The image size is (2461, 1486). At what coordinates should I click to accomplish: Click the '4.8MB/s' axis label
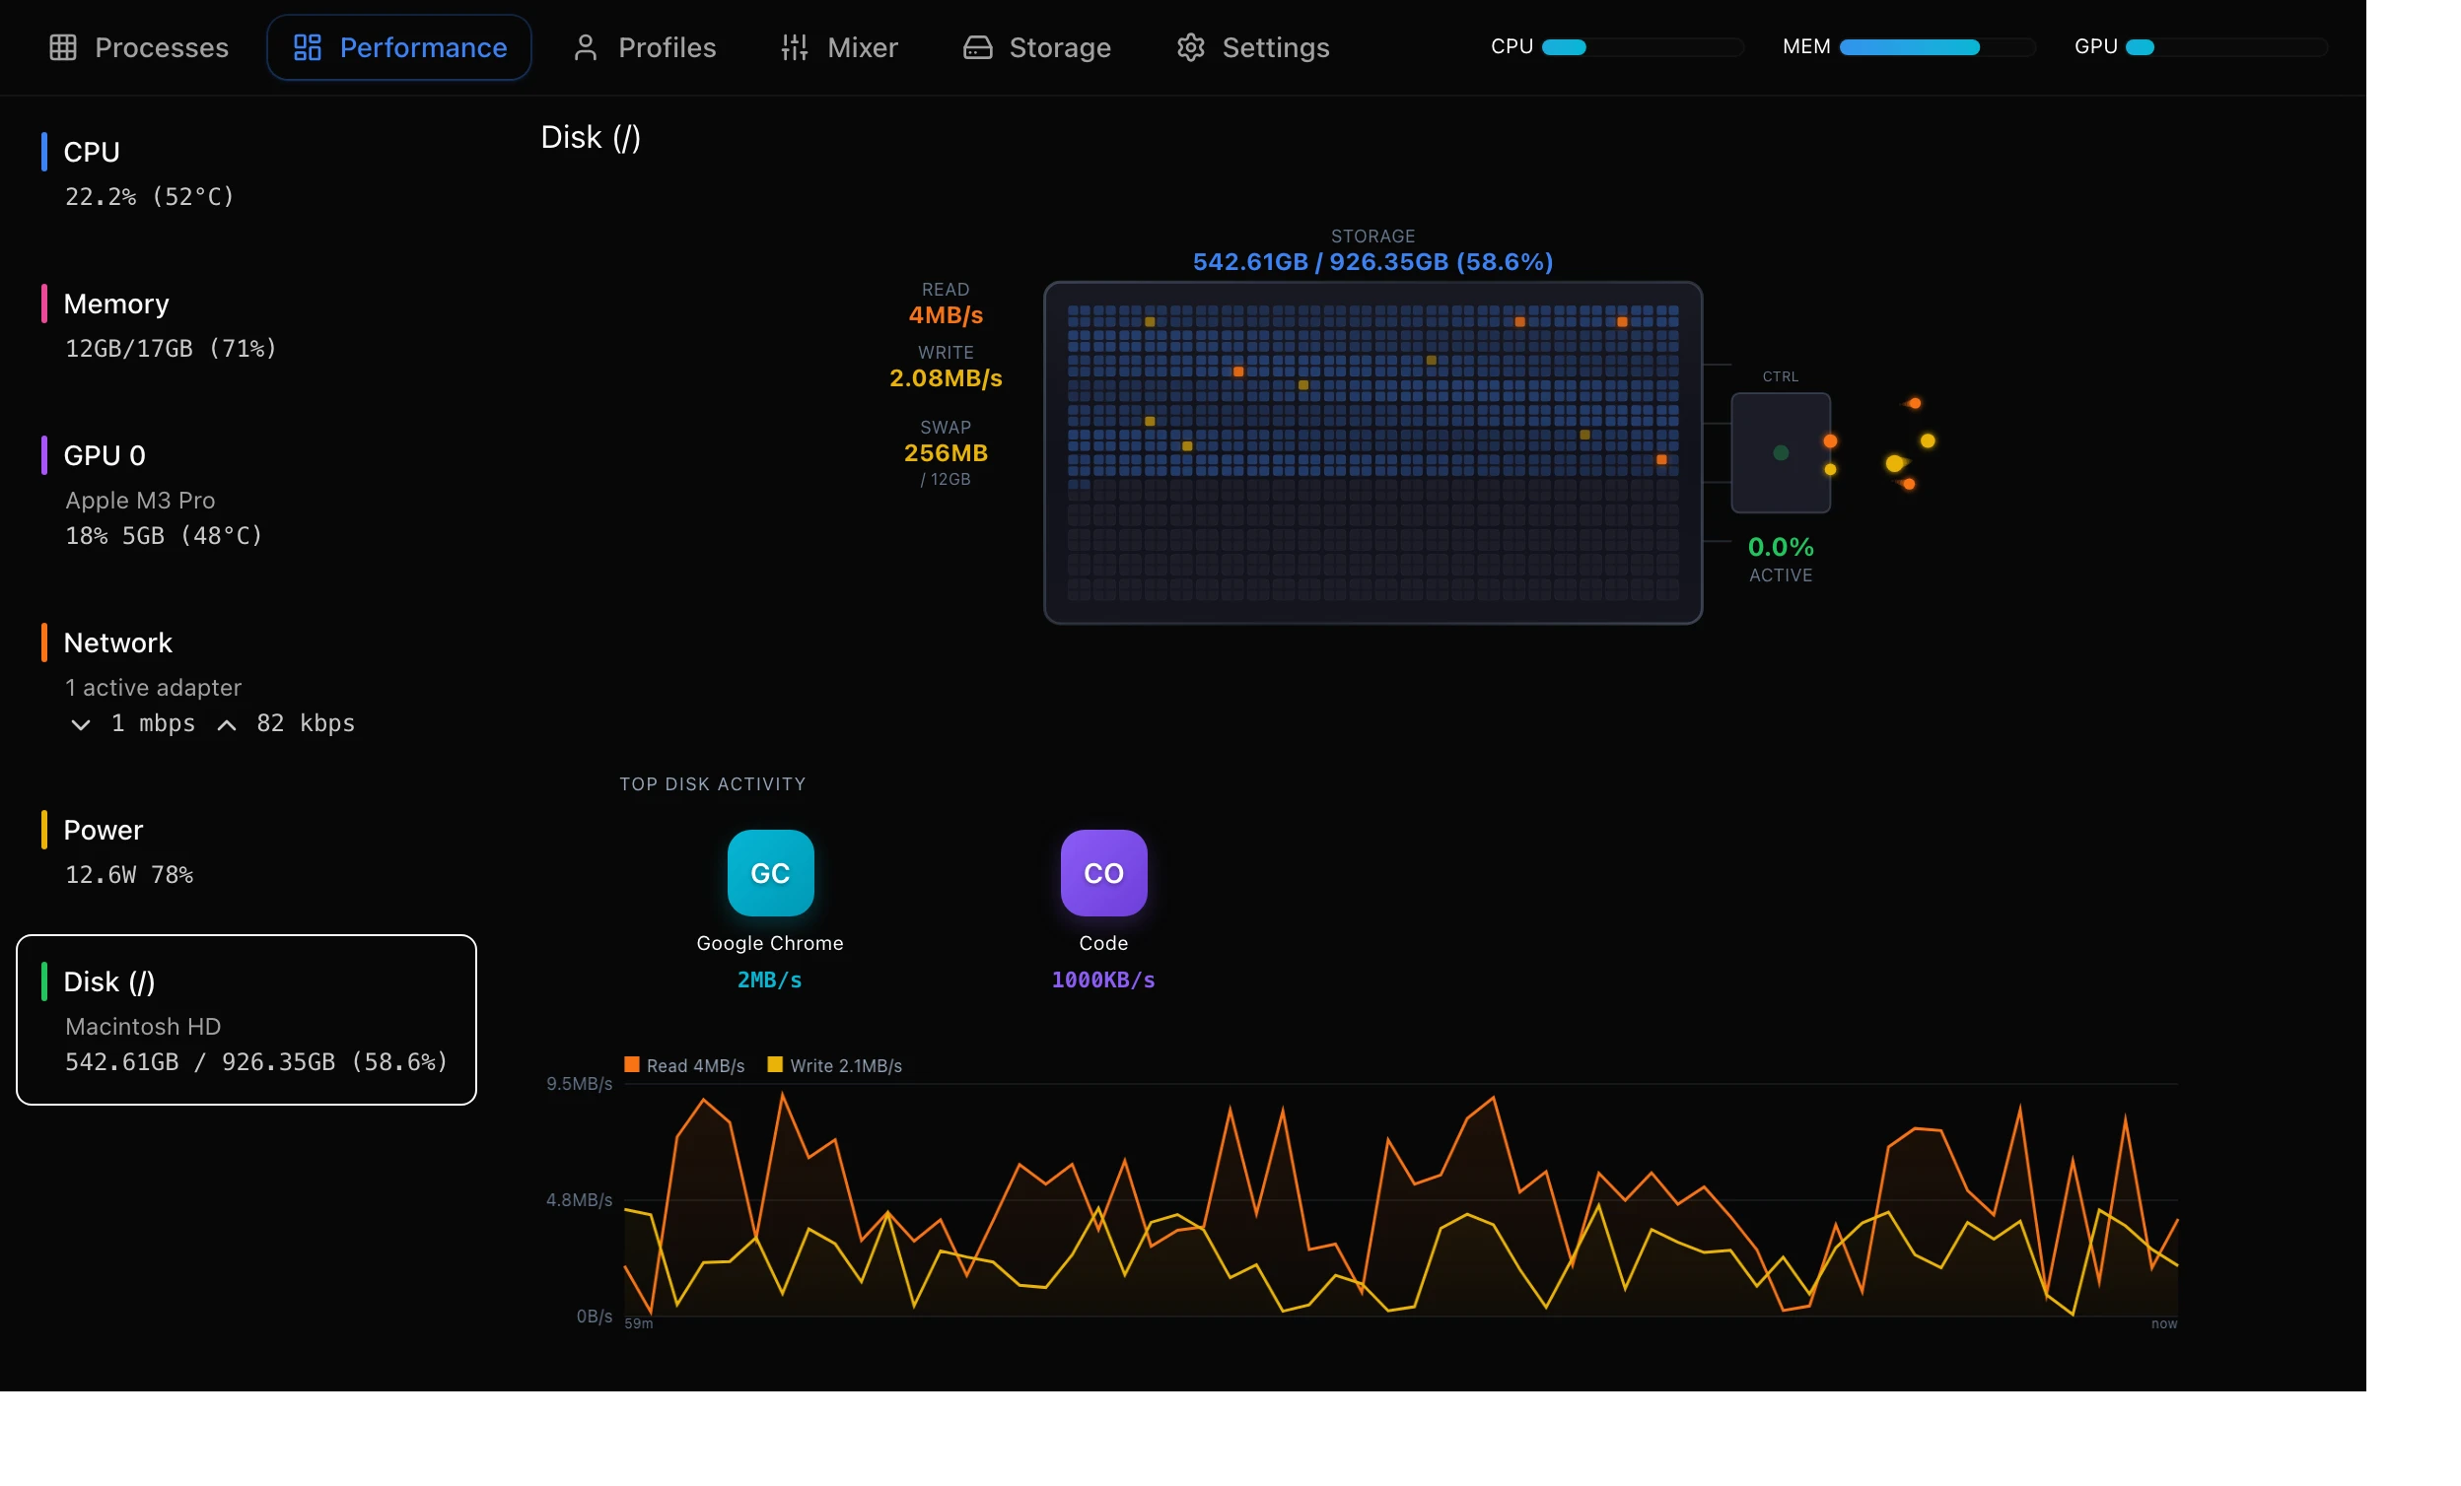point(580,1199)
